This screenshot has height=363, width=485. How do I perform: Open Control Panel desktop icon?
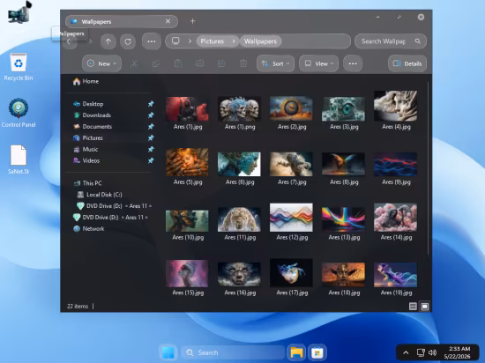coord(19,113)
